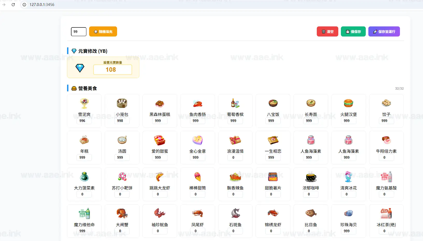Click the 設置元寶數量 label
The height and width of the screenshot is (241, 423).
(x=113, y=62)
